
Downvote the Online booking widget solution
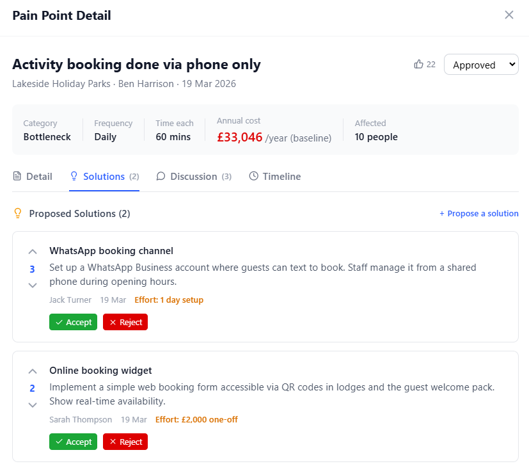[33, 405]
